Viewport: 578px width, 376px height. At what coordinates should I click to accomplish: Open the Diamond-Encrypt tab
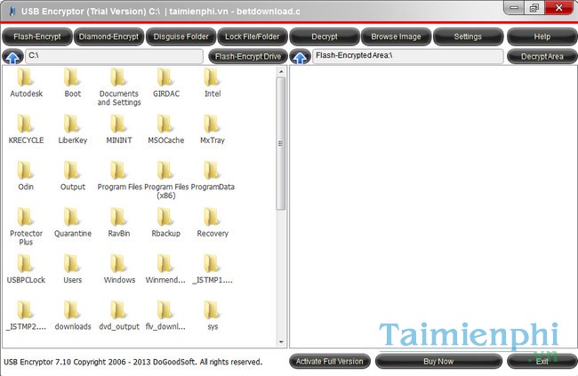tap(108, 36)
